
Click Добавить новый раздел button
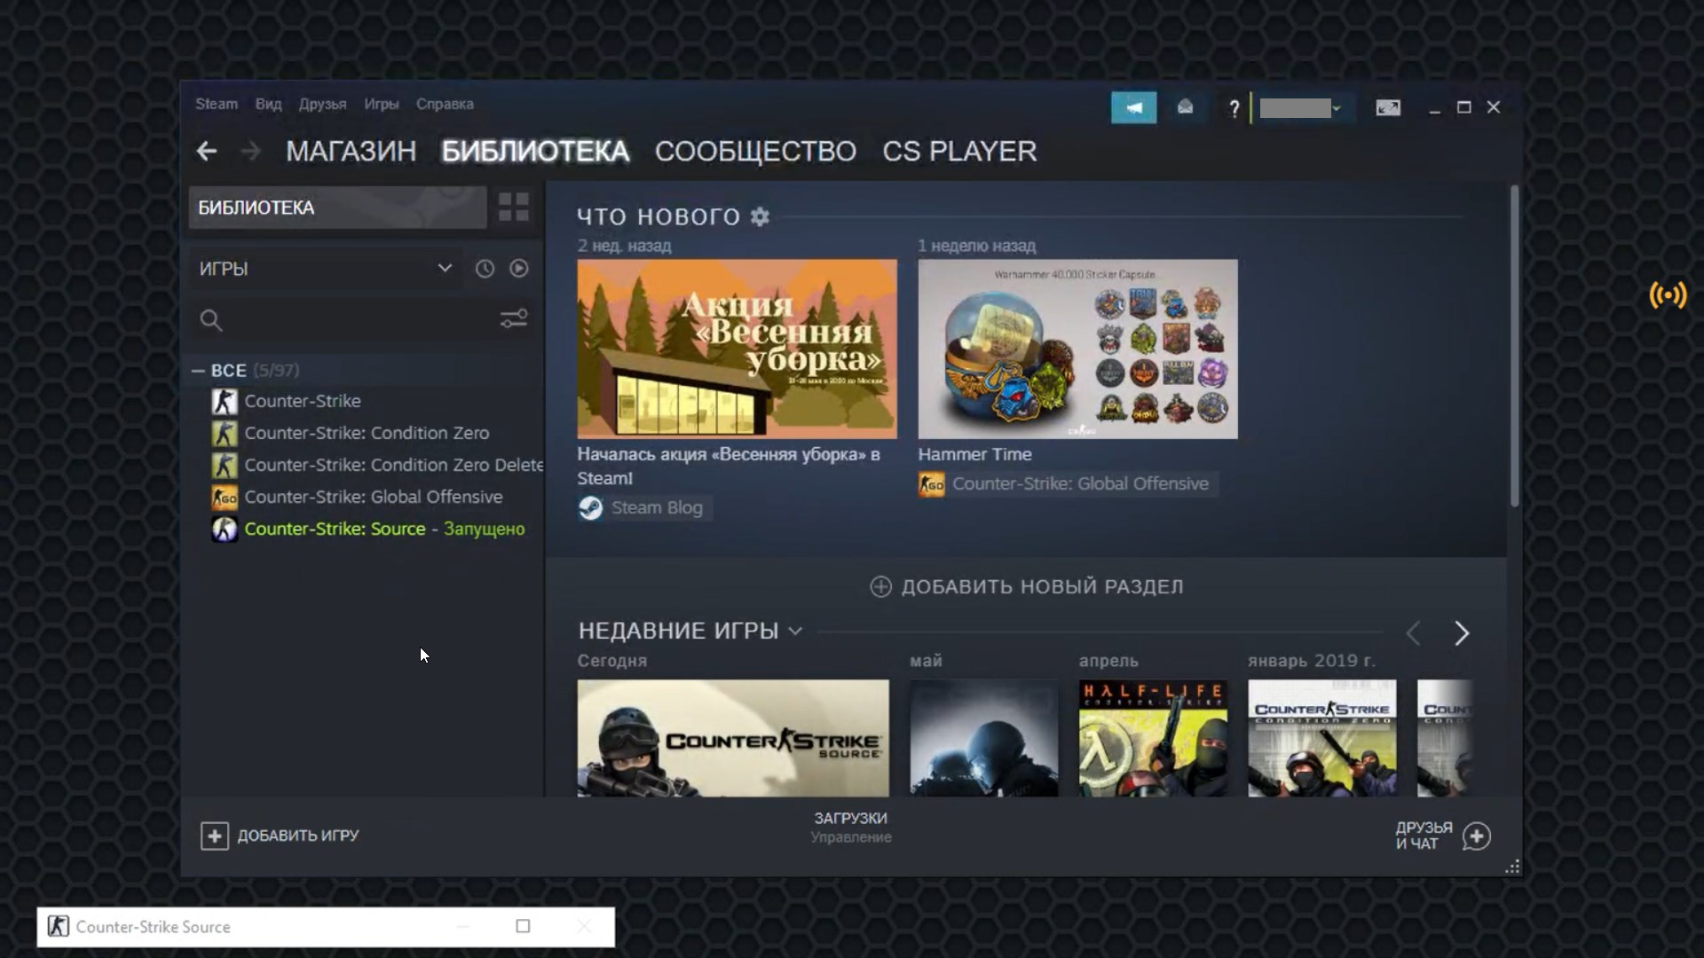click(x=1026, y=586)
